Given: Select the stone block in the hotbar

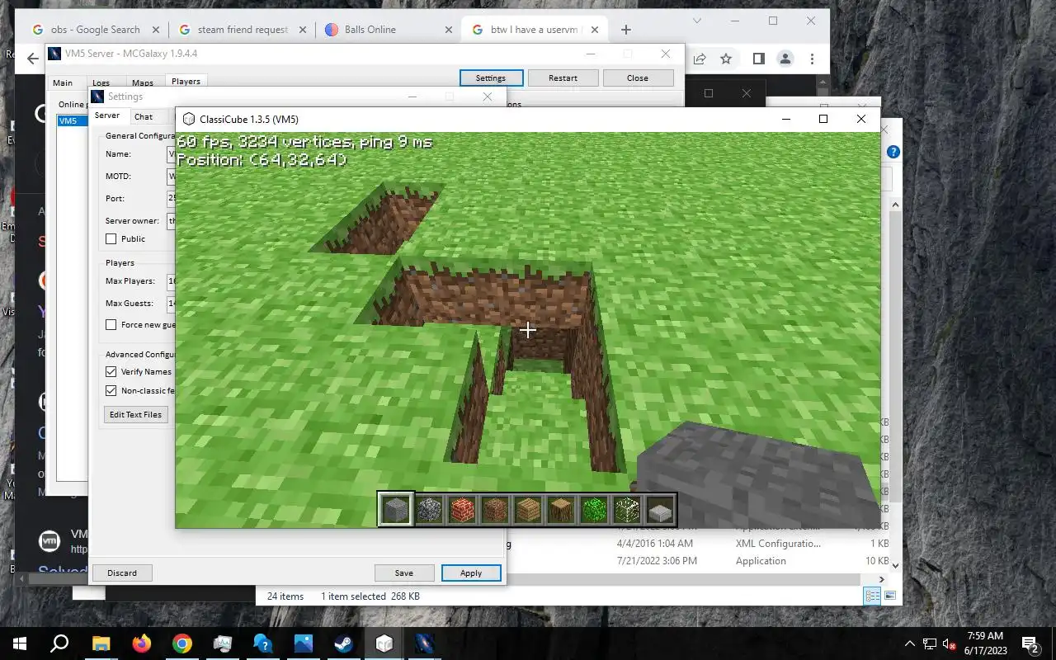Looking at the screenshot, I should (x=395, y=510).
